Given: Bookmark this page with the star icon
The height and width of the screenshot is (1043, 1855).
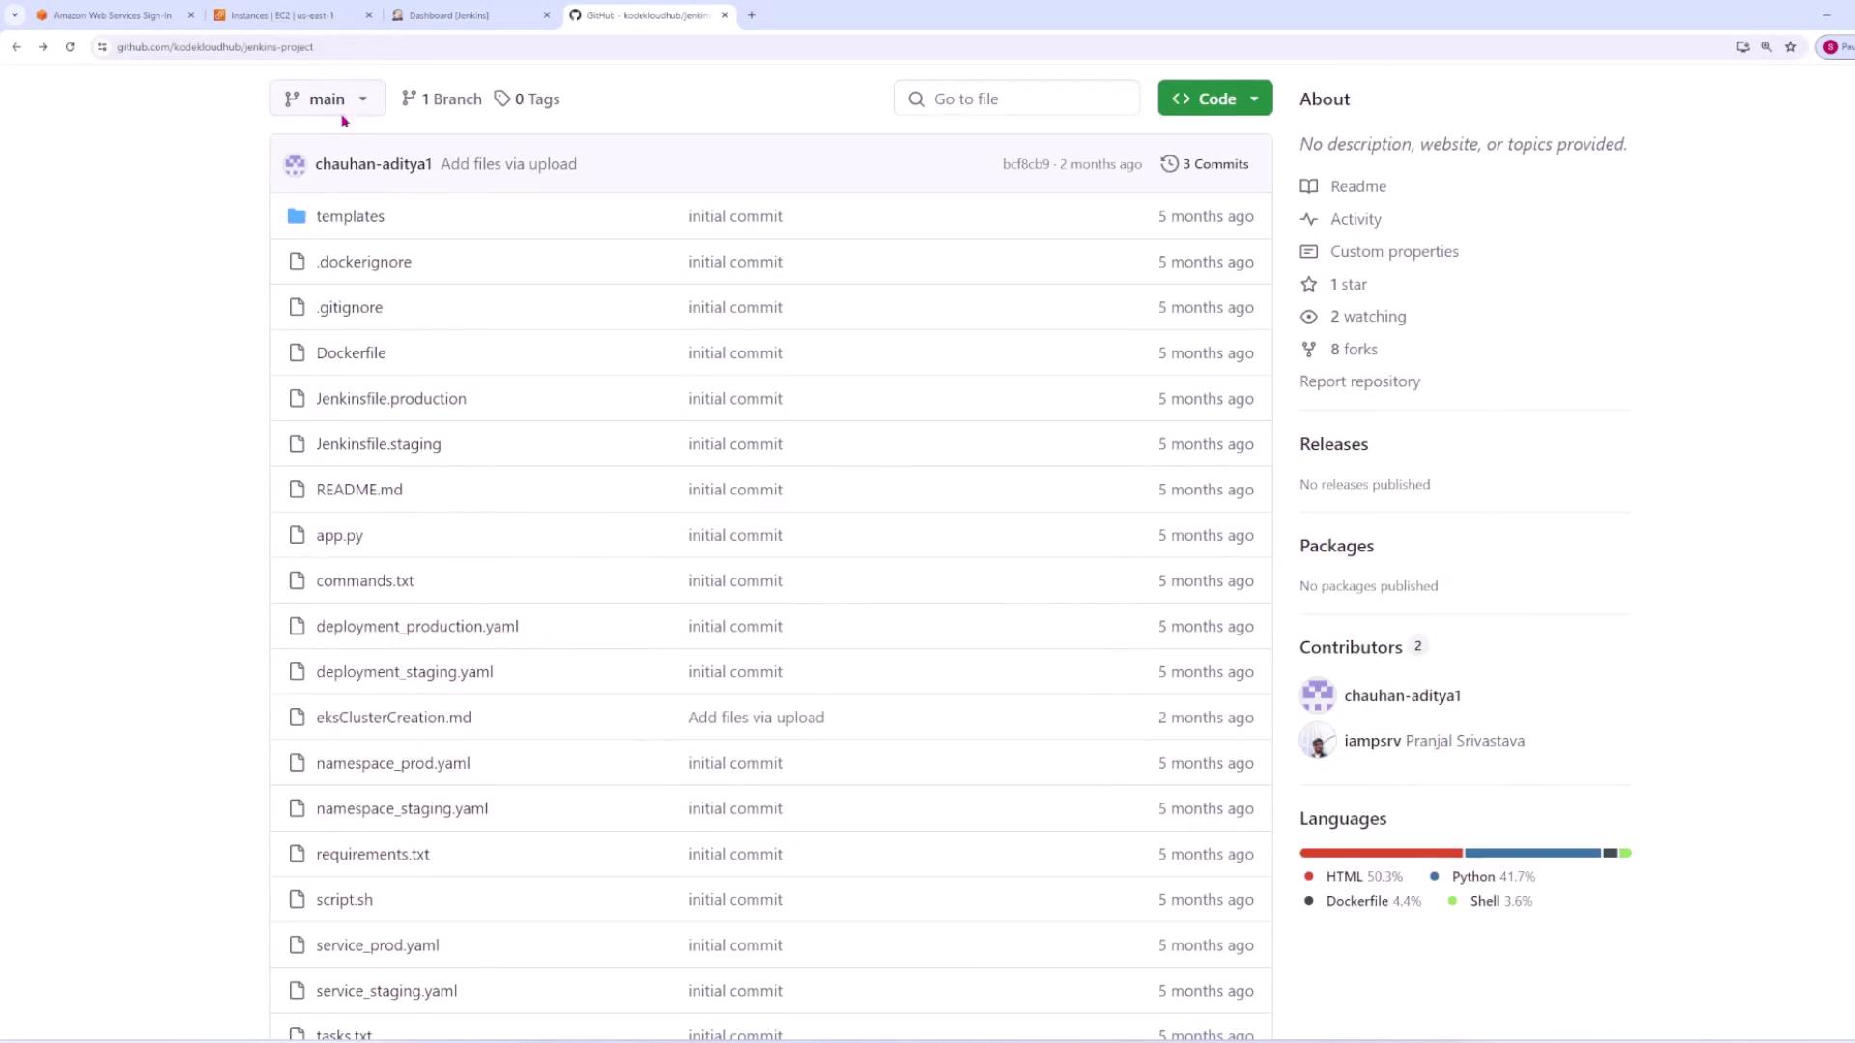Looking at the screenshot, I should pos(1790,46).
